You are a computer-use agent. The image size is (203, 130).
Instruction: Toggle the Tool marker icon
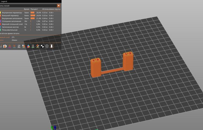[51, 46]
